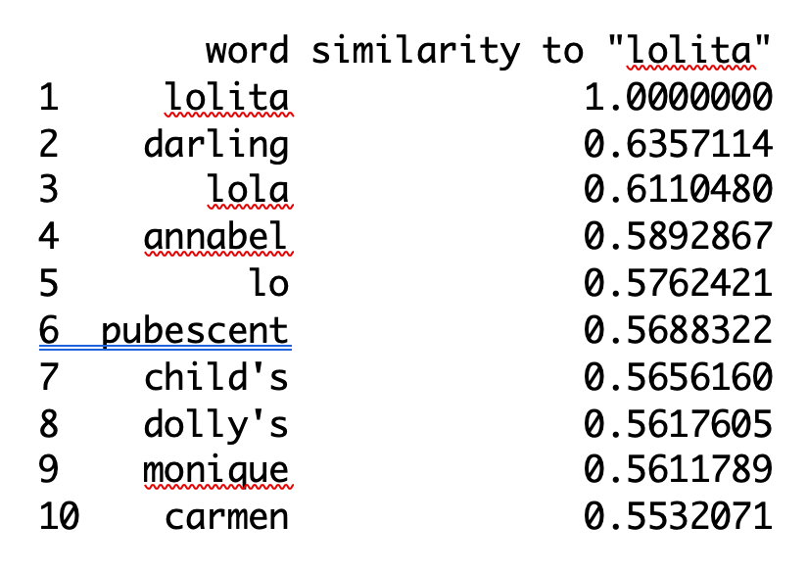
Task: Click the similarity to "lolita" column header
Action: click(542, 50)
